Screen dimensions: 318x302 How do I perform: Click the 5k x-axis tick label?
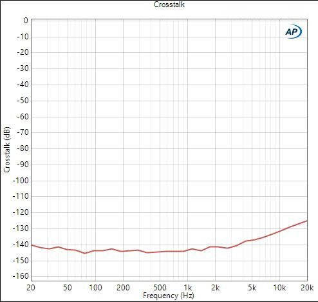click(x=252, y=288)
